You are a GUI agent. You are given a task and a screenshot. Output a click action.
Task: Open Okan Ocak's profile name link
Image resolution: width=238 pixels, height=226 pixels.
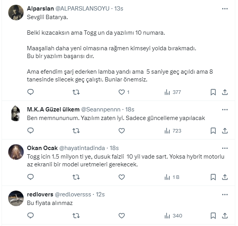[41, 148]
